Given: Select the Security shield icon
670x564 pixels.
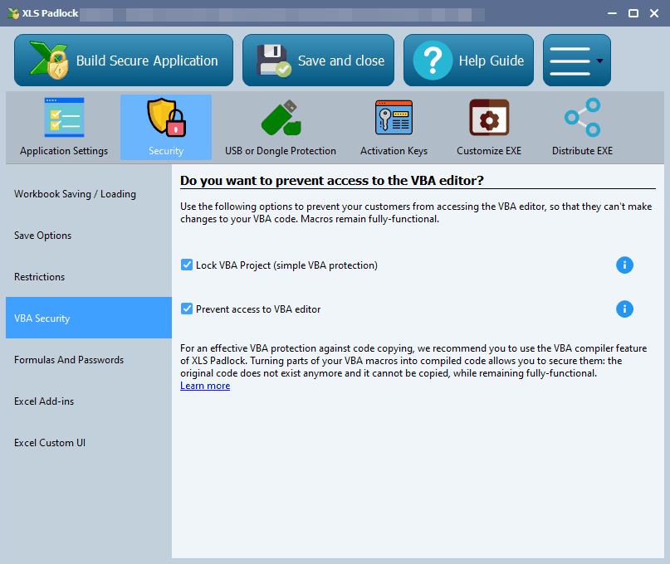Looking at the screenshot, I should (166, 118).
